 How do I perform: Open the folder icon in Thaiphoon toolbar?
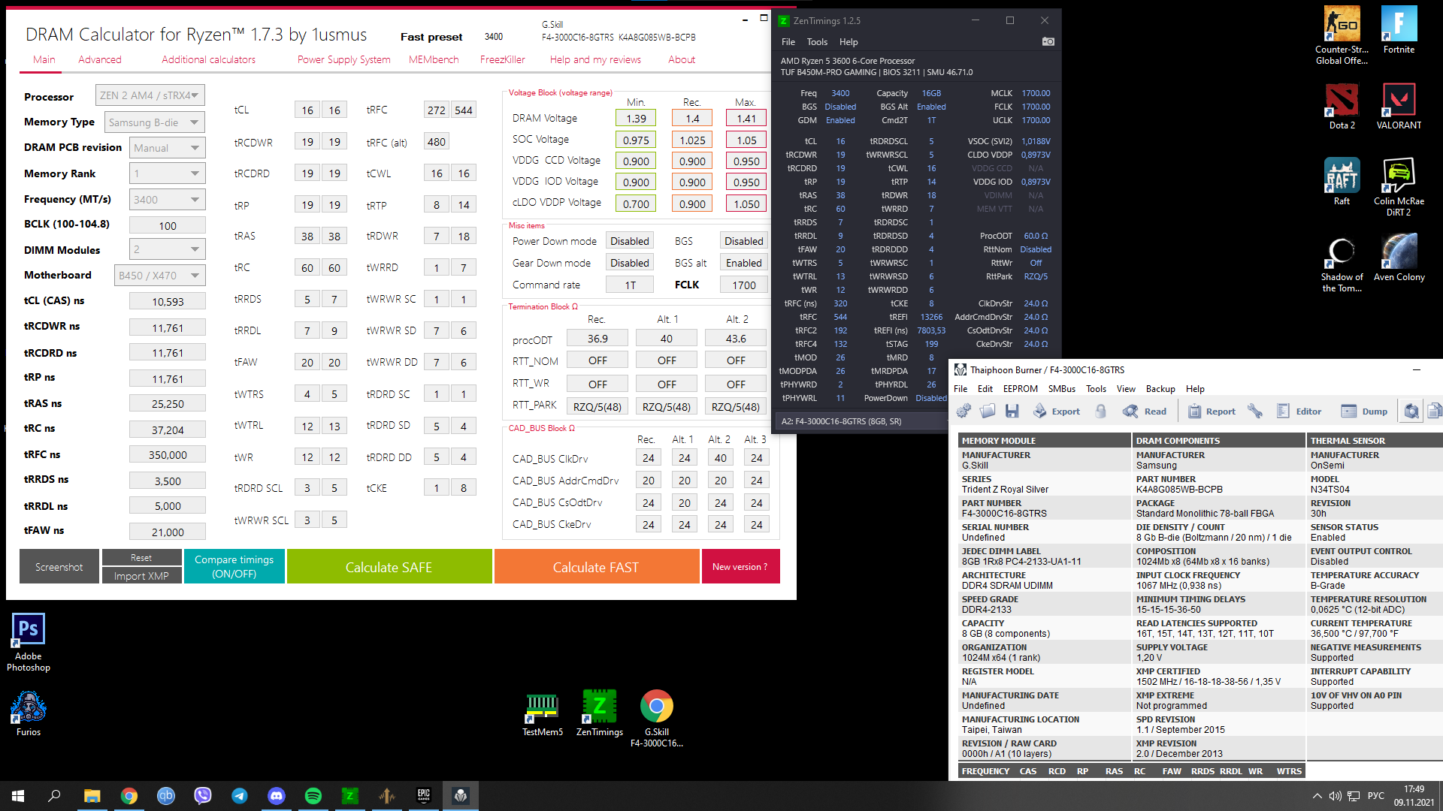(988, 412)
